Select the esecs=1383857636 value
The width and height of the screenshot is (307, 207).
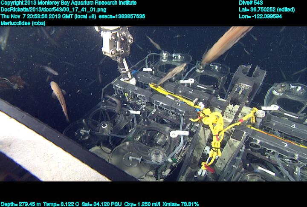click(122, 16)
